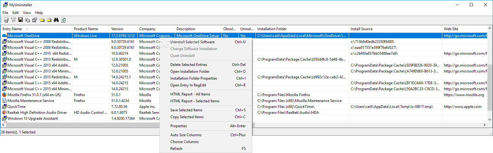
Task: Click the C:\Program Files\Mozilla Firefox folder cell
Action: tap(284, 95)
